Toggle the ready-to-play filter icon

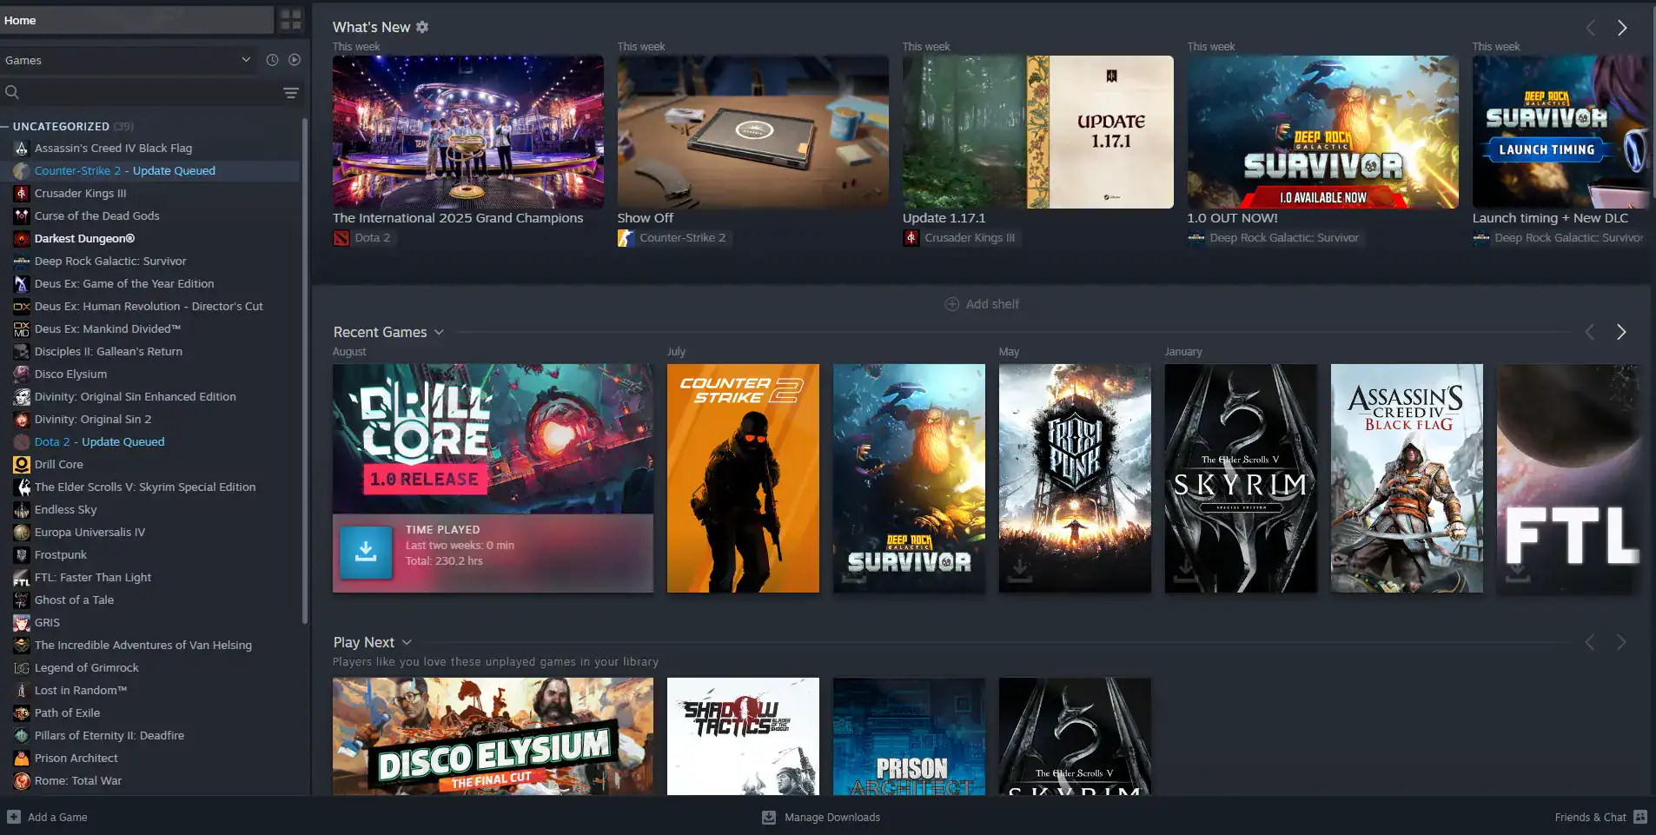pyautogui.click(x=295, y=60)
